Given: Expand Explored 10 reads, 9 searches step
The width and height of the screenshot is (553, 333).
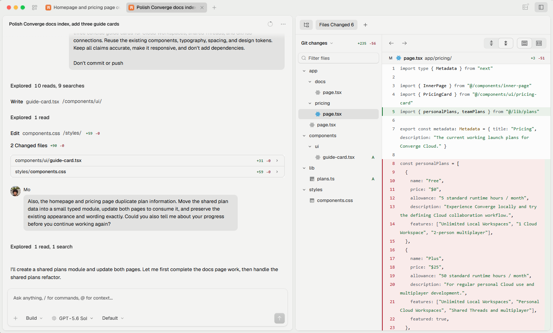Looking at the screenshot, I should [x=47, y=86].
